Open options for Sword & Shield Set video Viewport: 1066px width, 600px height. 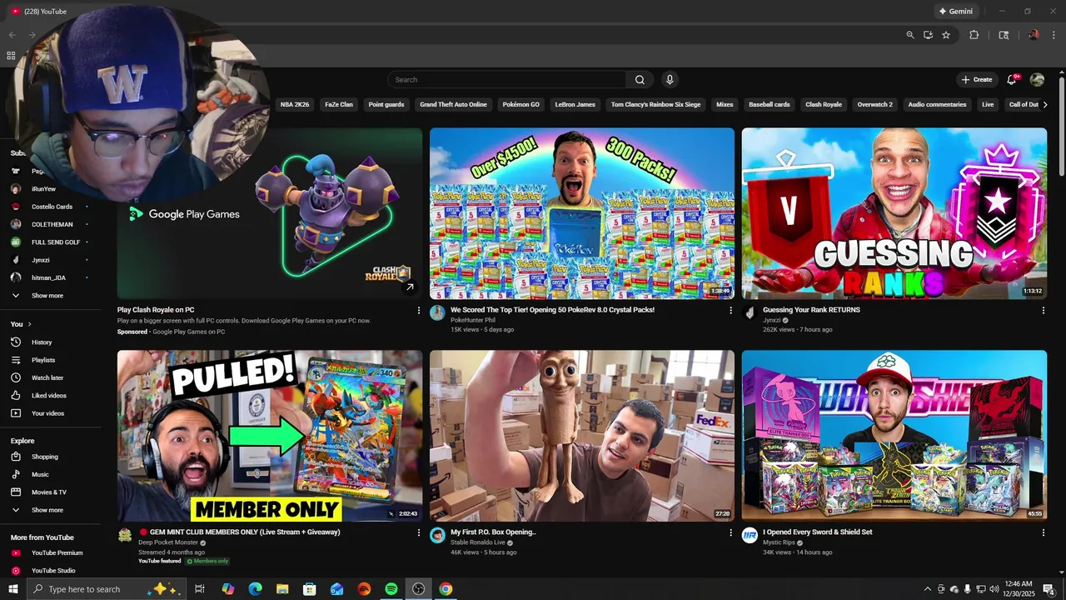tap(1044, 532)
